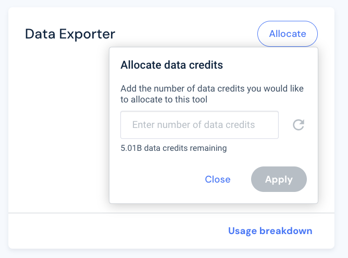Click the refresh icon right of the input
Viewport: 348px width, 258px height.
click(299, 125)
